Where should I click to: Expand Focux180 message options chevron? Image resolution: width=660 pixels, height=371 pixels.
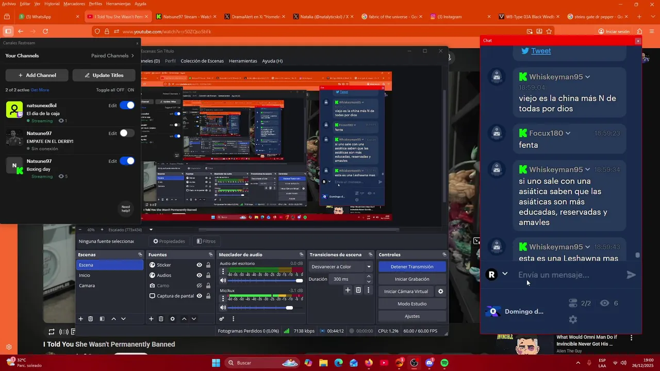click(x=568, y=133)
